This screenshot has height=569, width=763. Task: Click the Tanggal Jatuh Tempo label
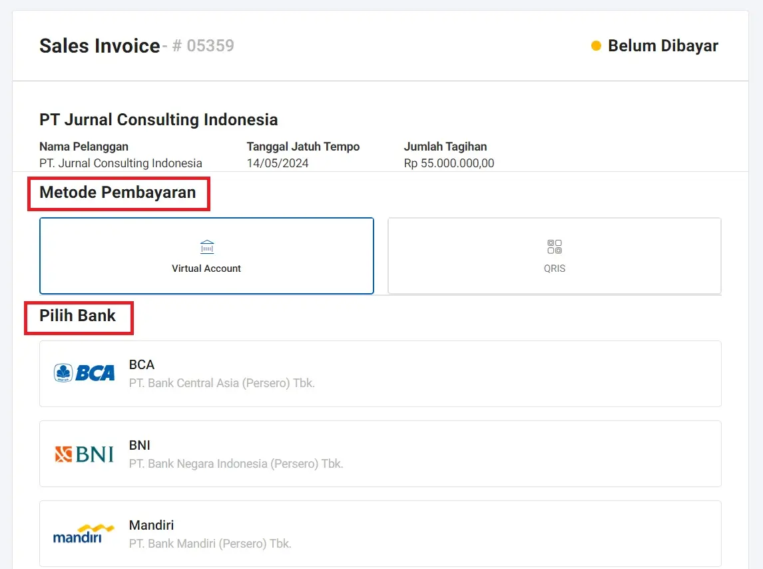(x=303, y=147)
